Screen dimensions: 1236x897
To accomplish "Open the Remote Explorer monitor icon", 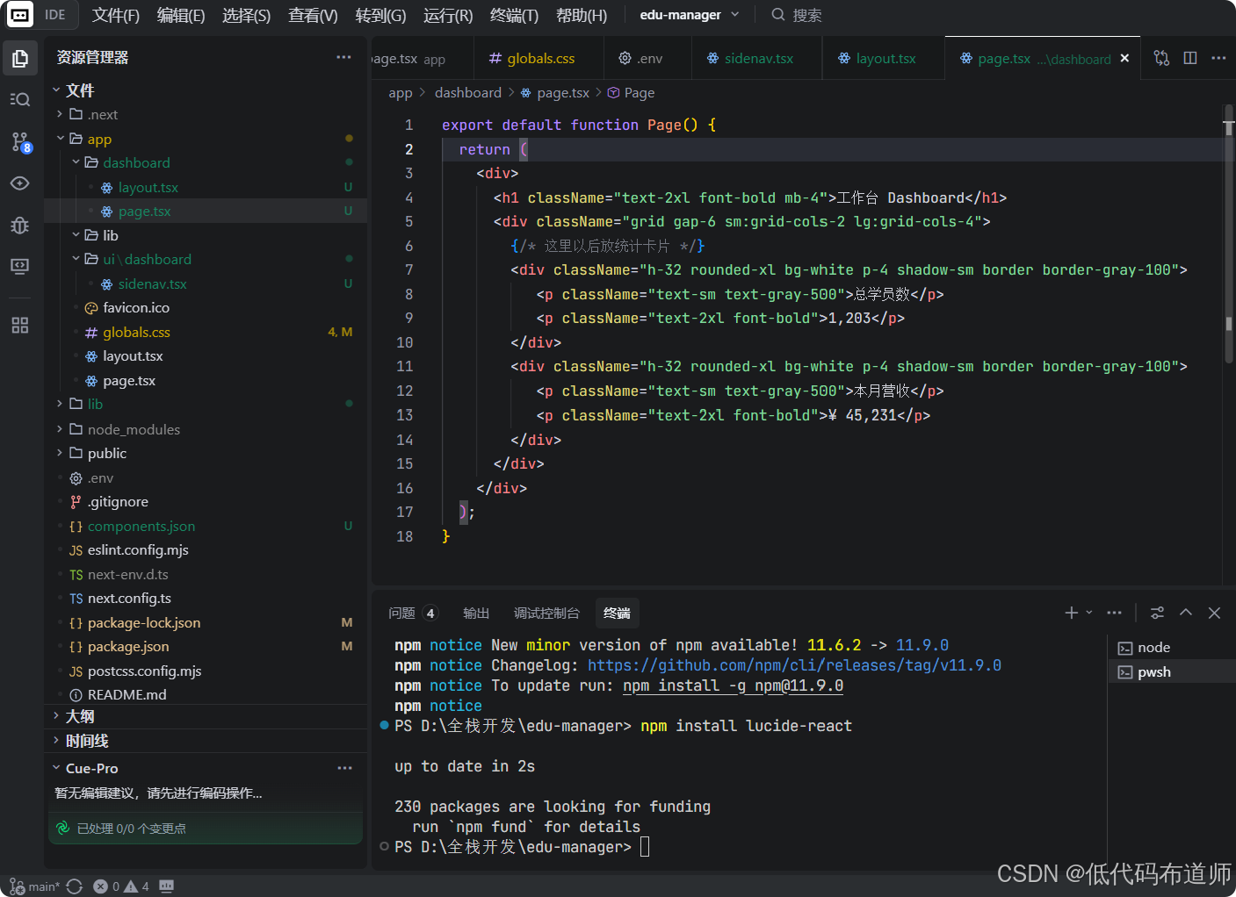I will point(20,266).
